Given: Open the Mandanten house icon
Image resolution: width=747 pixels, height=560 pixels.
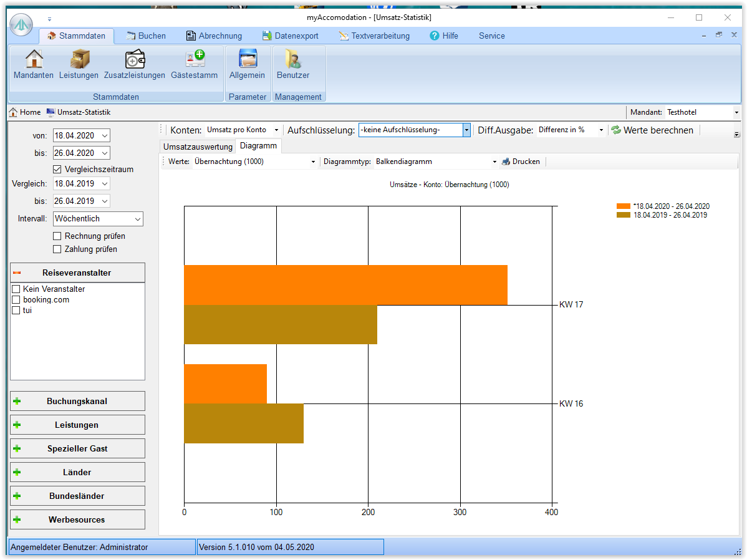Looking at the screenshot, I should [x=34, y=59].
